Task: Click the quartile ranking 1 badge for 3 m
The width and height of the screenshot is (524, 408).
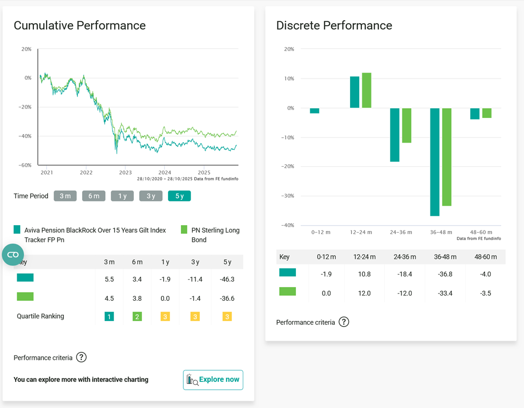Action: click(109, 317)
